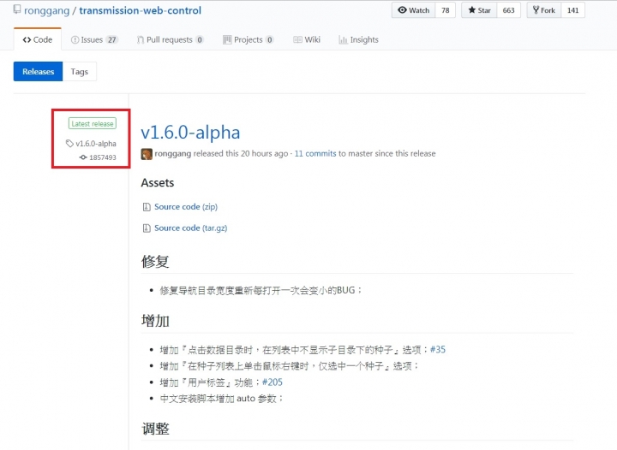
Task: Click the Insights graph icon
Action: click(x=343, y=39)
